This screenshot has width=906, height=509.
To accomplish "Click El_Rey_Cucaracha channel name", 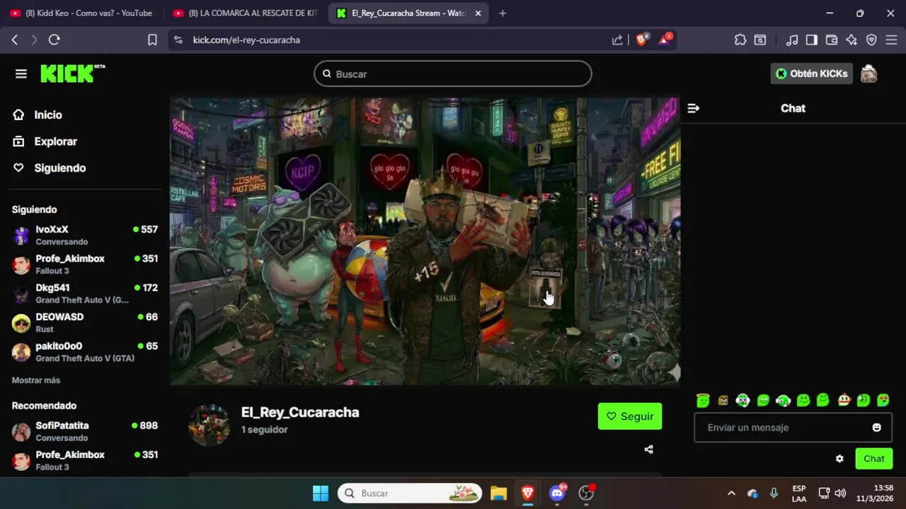I will point(300,412).
